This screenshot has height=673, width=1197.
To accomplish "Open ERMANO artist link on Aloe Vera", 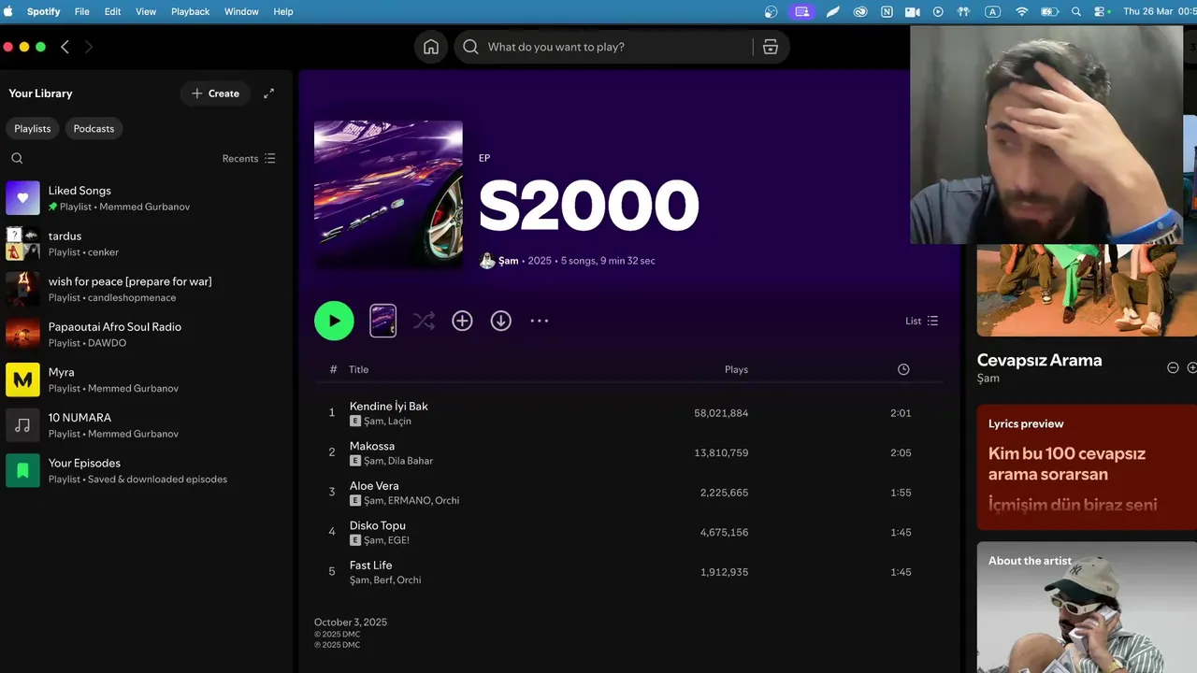I will (x=410, y=501).
